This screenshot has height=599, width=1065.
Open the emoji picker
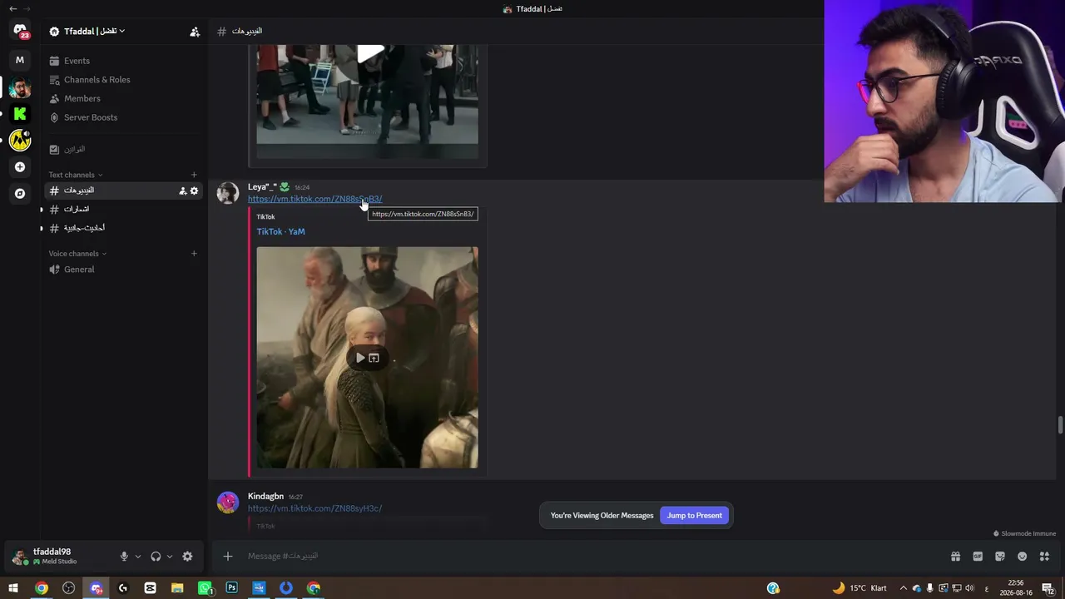[x=1022, y=557]
